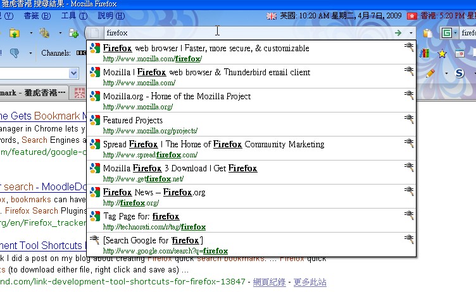The height and width of the screenshot is (292, 476).
Task: Click the green 'm/featured/google-c' result URL
Action: [x=43, y=152]
